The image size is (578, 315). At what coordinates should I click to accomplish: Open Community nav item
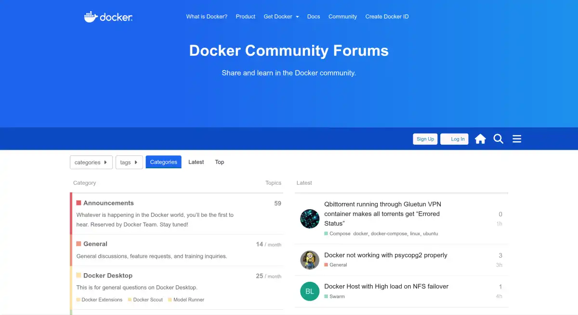342,16
